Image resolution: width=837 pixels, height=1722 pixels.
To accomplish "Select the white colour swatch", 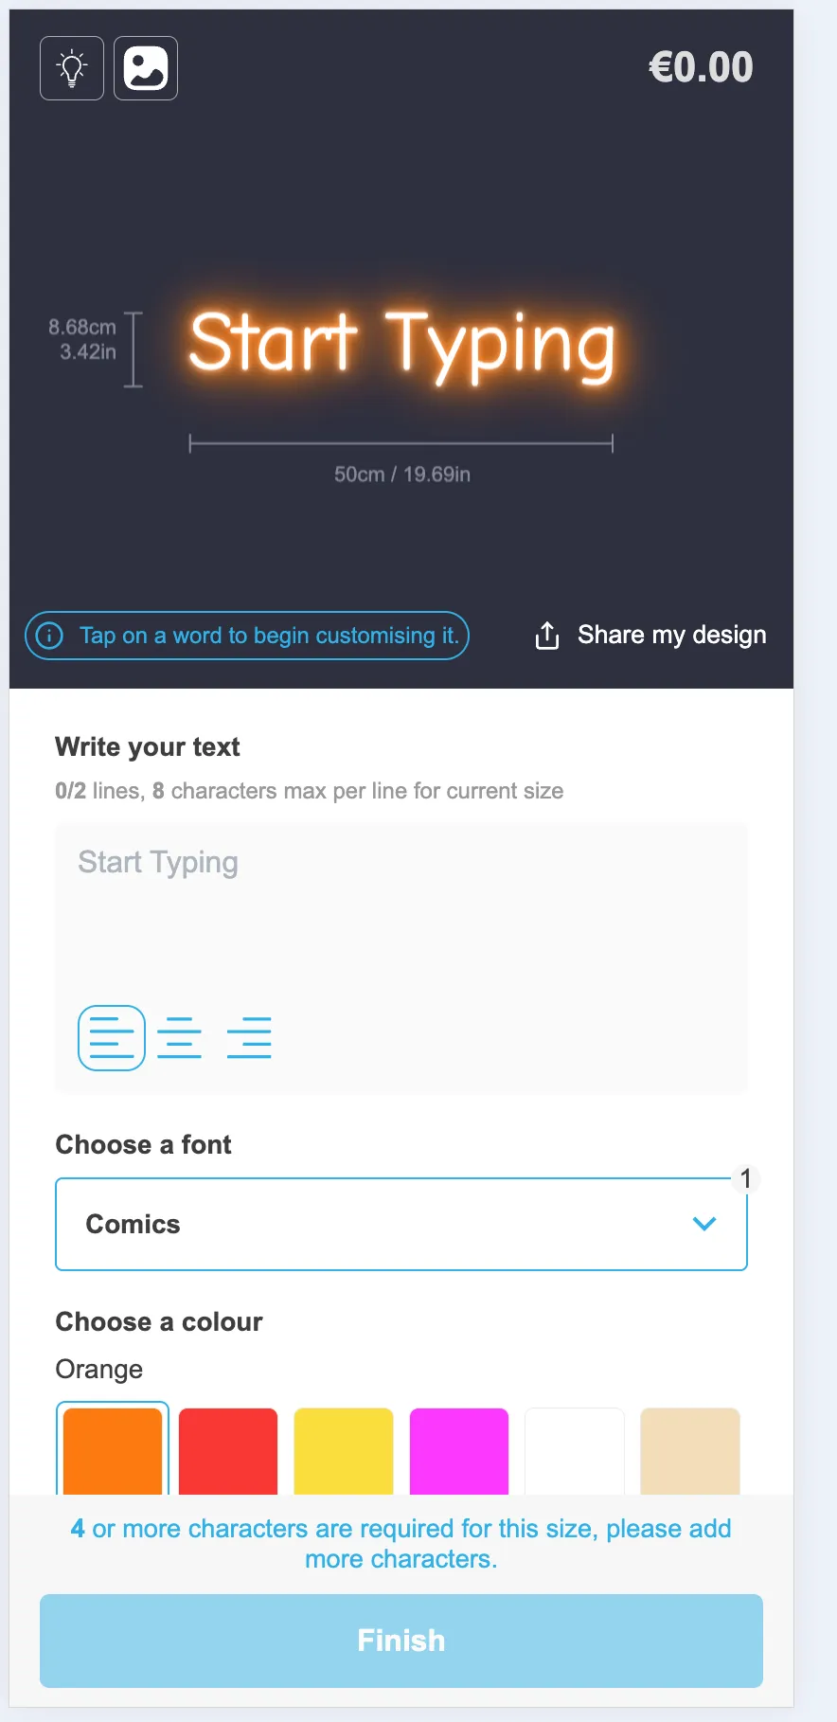I will pos(575,1451).
